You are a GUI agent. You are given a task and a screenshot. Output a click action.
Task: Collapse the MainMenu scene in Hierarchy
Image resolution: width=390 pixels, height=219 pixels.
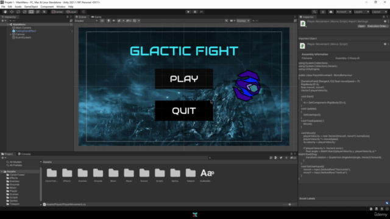(8, 24)
